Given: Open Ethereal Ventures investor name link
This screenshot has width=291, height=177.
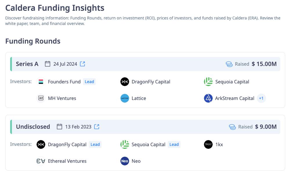Looking at the screenshot, I should click(x=67, y=161).
